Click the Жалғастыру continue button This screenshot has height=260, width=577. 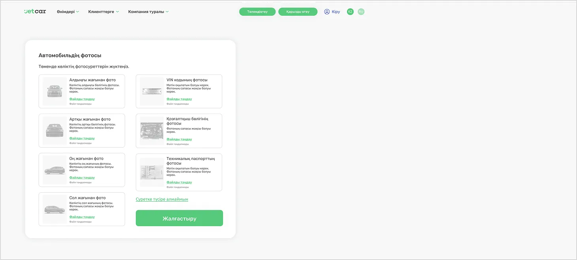pos(179,218)
